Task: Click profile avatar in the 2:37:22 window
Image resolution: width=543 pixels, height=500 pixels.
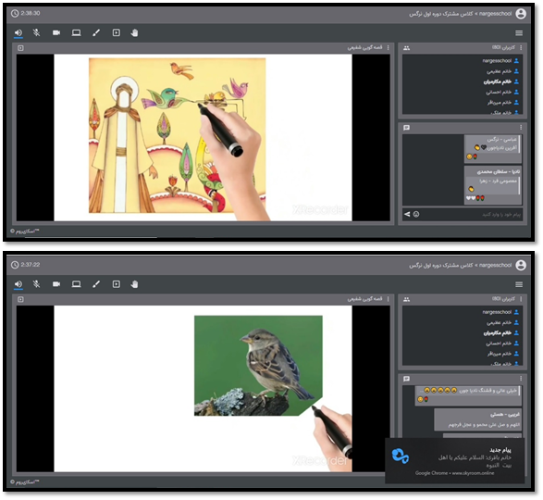Action: point(521,265)
